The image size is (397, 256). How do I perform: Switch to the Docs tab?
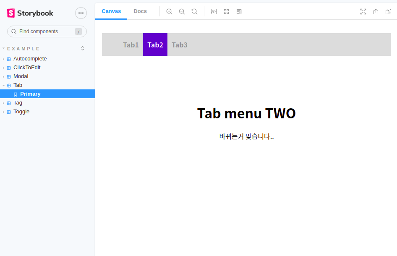140,11
